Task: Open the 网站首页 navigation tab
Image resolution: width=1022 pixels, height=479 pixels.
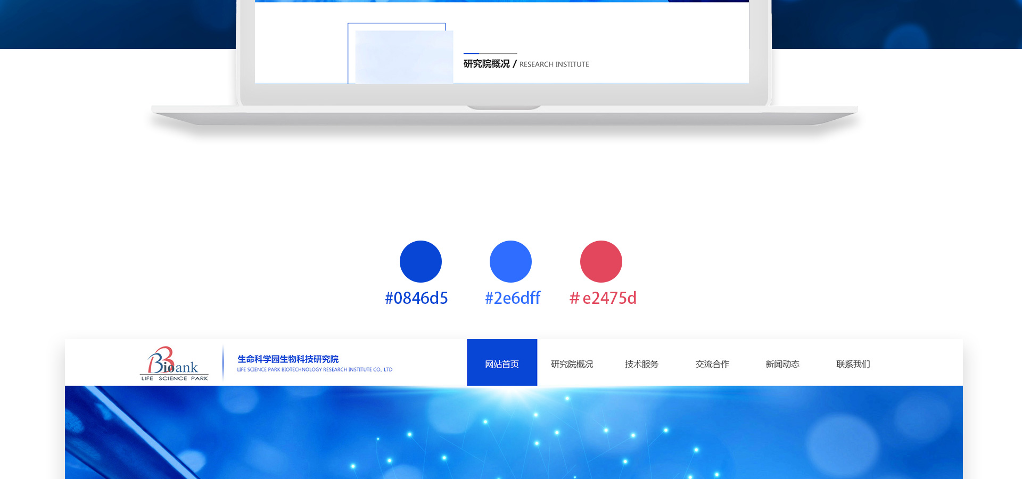Action: [501, 364]
